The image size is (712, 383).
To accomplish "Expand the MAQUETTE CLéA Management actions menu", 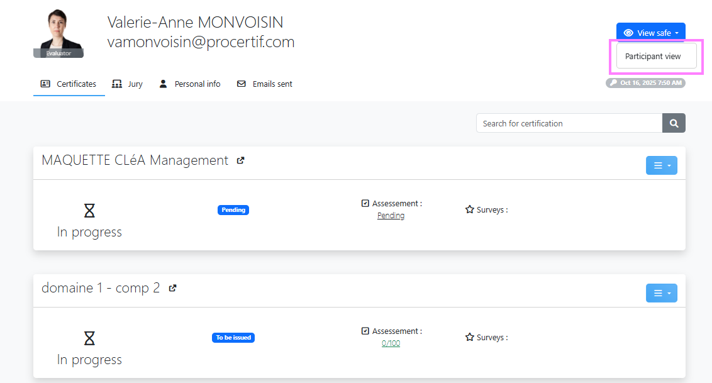I will (661, 165).
